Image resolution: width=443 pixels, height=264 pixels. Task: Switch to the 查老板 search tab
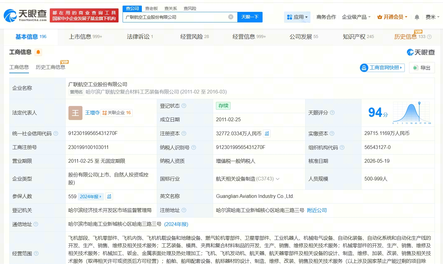[152, 8]
